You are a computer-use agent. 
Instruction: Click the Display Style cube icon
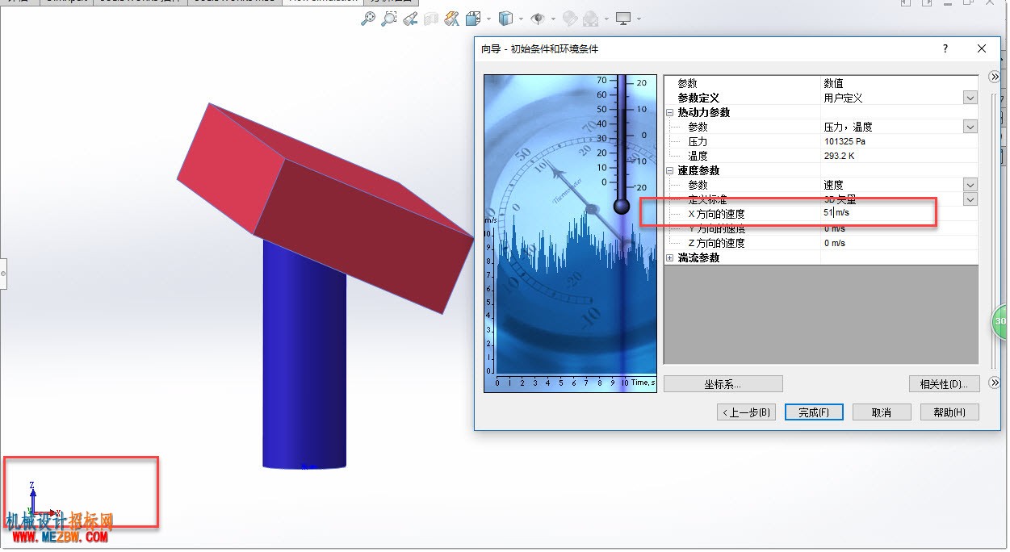(x=506, y=18)
